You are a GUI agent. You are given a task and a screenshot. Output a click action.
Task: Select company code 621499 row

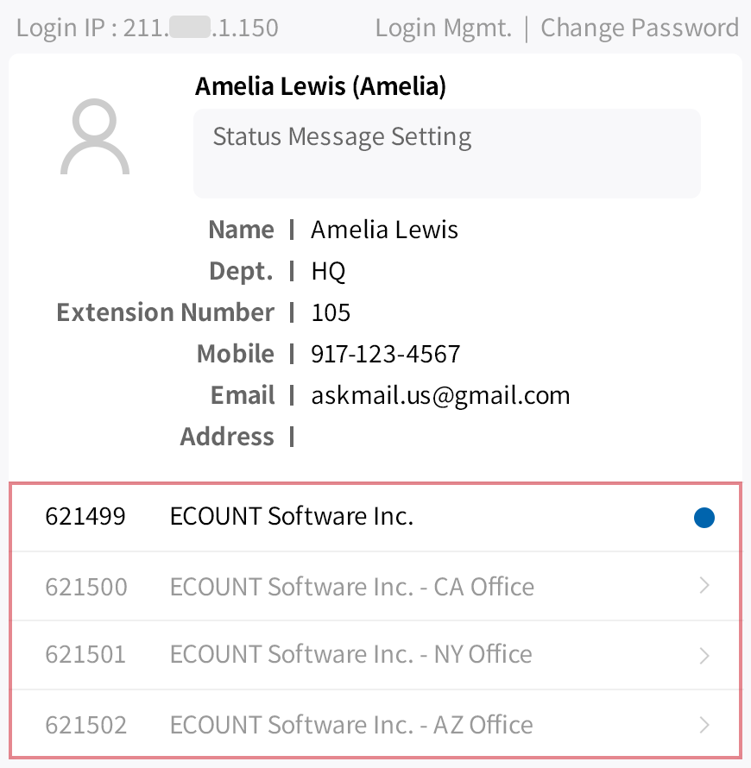tap(85, 517)
